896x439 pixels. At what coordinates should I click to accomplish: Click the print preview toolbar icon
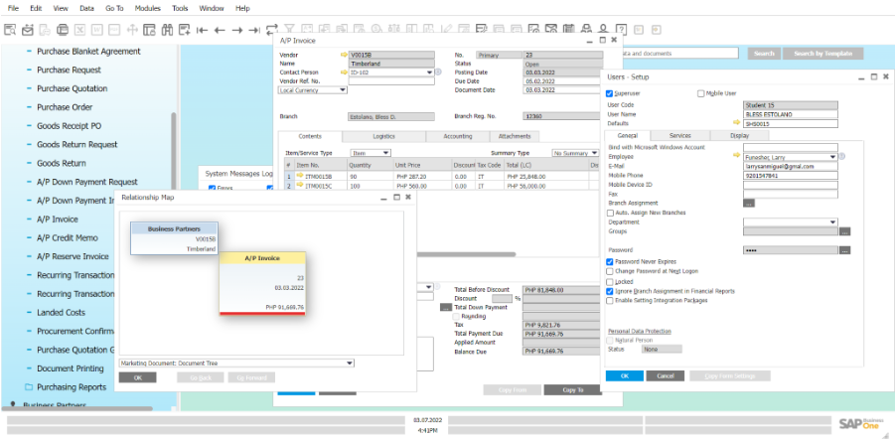click(x=10, y=30)
